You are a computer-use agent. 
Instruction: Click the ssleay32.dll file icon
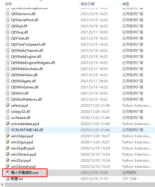[x=8, y=111]
